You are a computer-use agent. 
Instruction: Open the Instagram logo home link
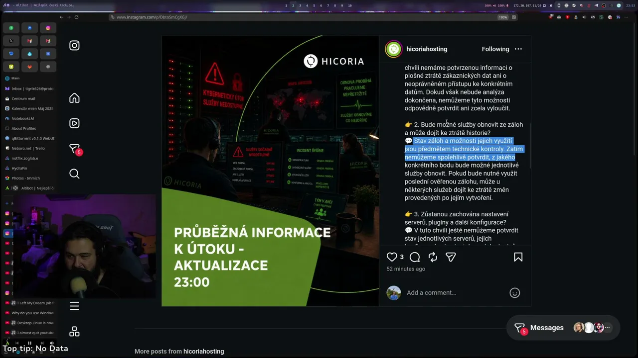tap(74, 45)
